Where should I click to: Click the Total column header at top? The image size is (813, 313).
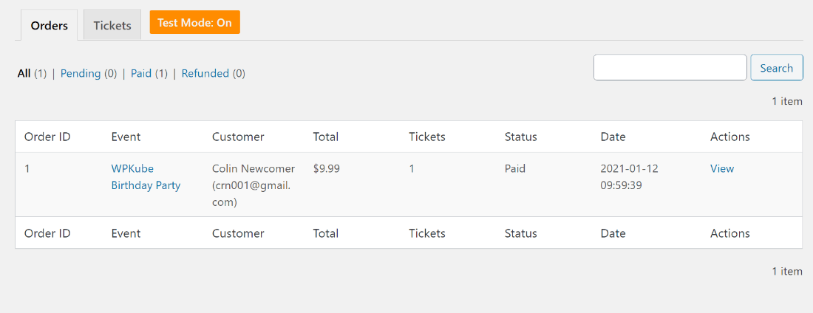pyautogui.click(x=326, y=137)
